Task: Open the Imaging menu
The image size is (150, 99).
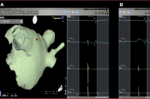Action: (18, 9)
